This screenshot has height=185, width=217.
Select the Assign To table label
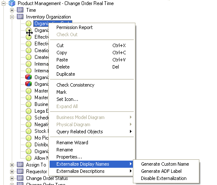coord(36,165)
